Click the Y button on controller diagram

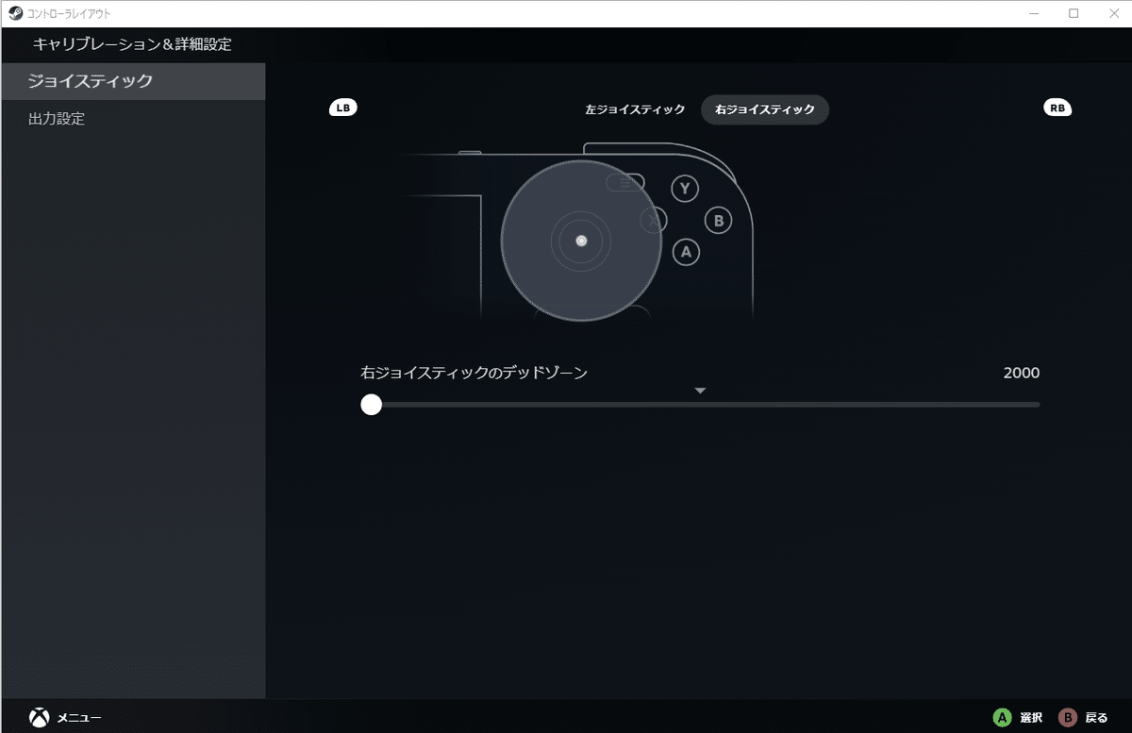click(x=686, y=189)
